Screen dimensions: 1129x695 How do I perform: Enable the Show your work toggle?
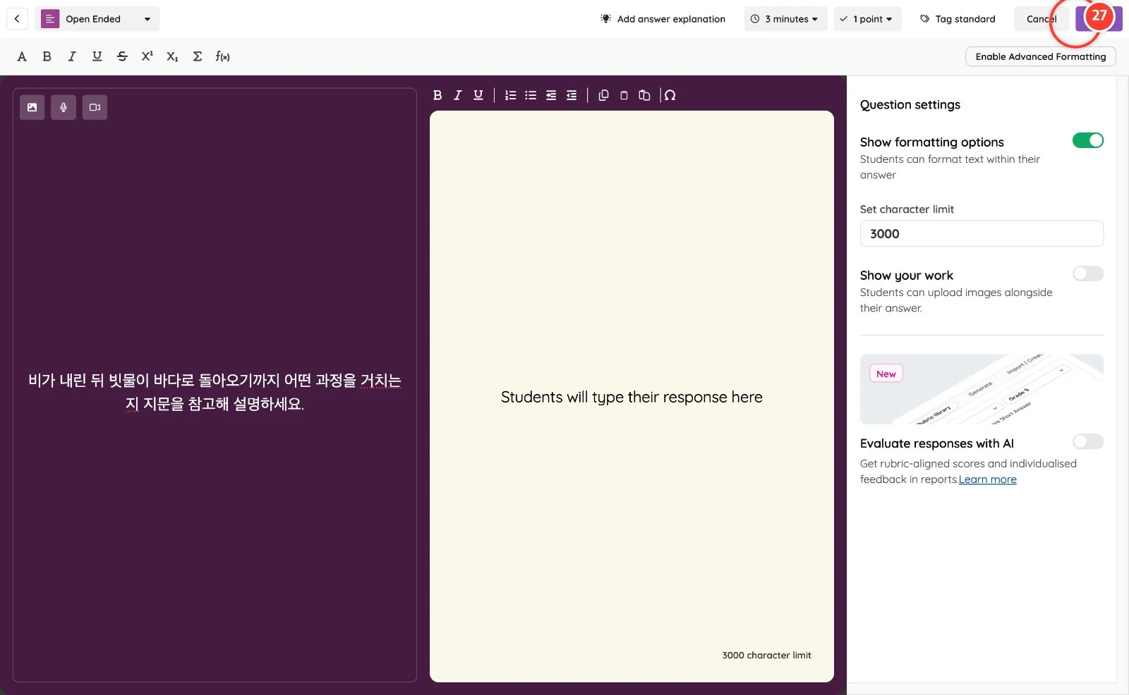[1087, 273]
